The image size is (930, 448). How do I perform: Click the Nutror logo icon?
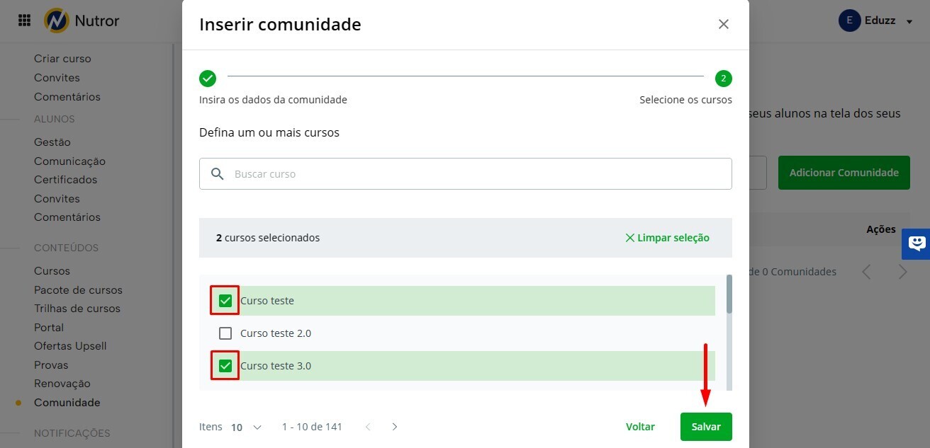56,21
